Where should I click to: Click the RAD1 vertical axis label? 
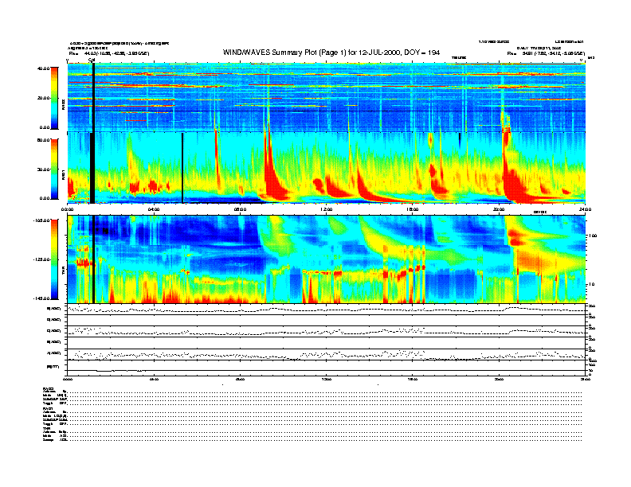[x=63, y=174]
